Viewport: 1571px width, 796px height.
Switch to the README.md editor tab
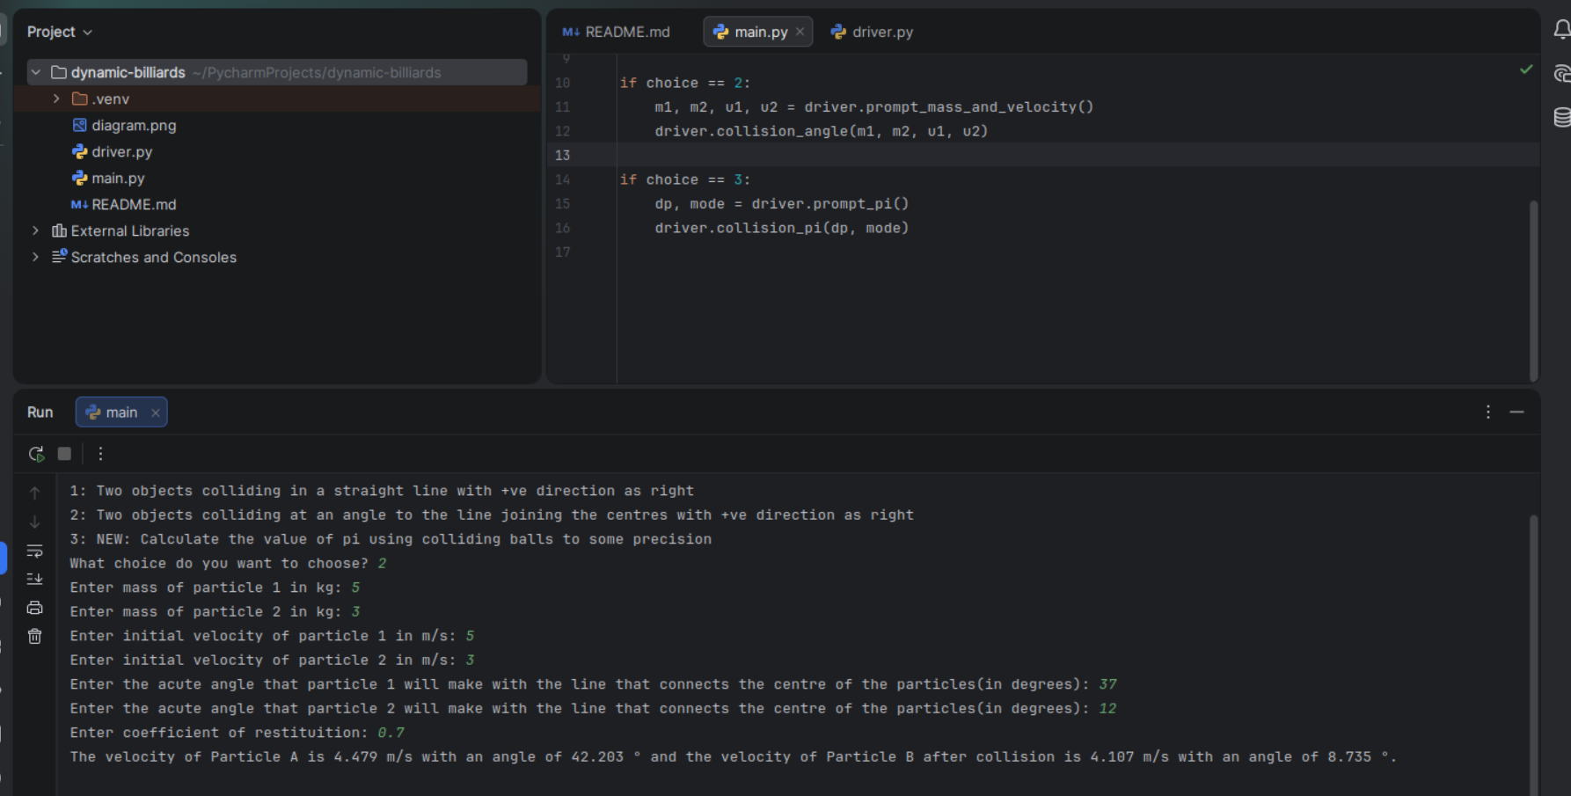(x=617, y=32)
